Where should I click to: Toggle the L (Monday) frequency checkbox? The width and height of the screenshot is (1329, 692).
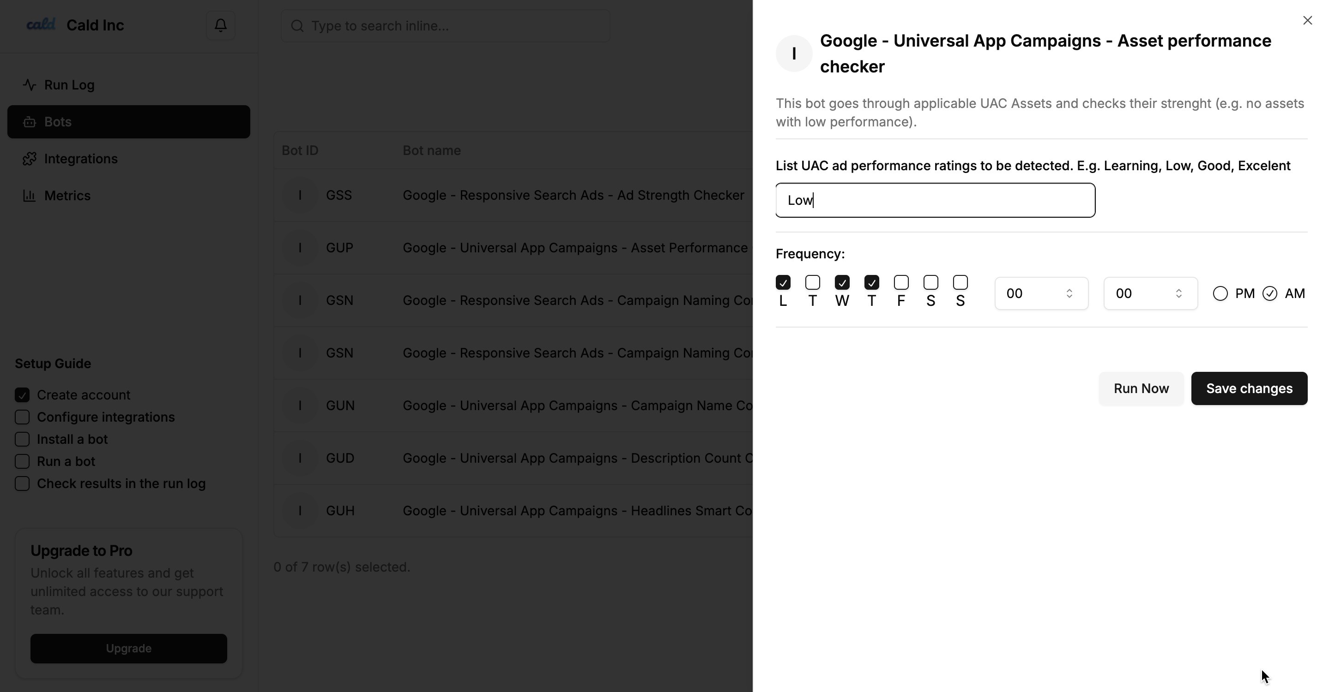tap(783, 282)
